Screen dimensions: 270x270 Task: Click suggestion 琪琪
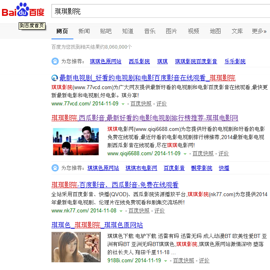[163, 61]
